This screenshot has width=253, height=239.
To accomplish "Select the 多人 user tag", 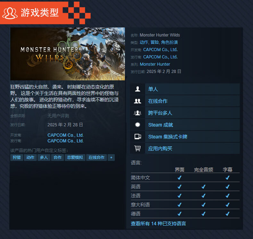I will [x=44, y=158].
